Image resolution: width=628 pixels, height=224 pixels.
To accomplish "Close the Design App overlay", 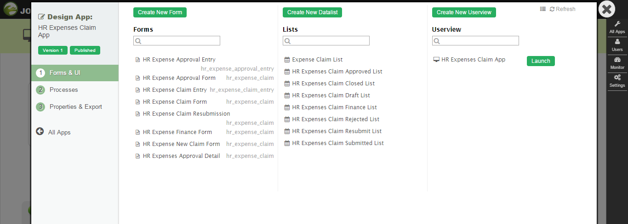I will 606,9.
